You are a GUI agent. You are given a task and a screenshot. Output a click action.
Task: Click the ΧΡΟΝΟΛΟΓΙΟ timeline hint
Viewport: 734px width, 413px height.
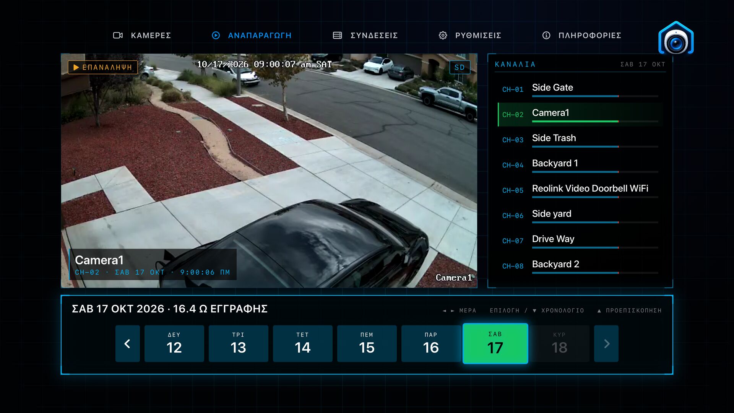pos(558,311)
